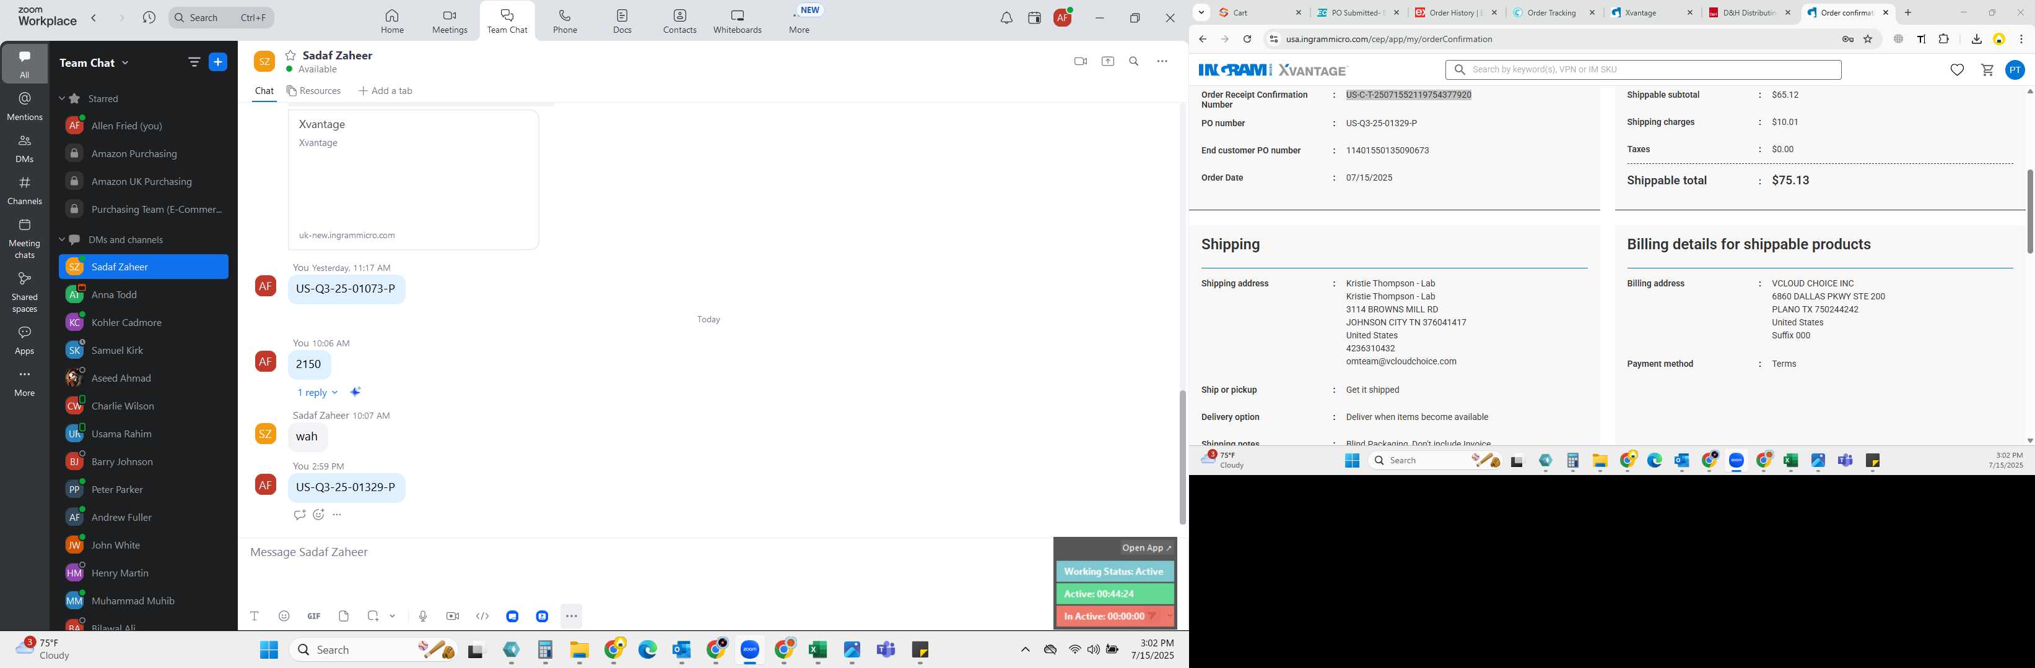Screen dimensions: 2035x668
Task: Record a video message in composer
Action: pyautogui.click(x=453, y=616)
